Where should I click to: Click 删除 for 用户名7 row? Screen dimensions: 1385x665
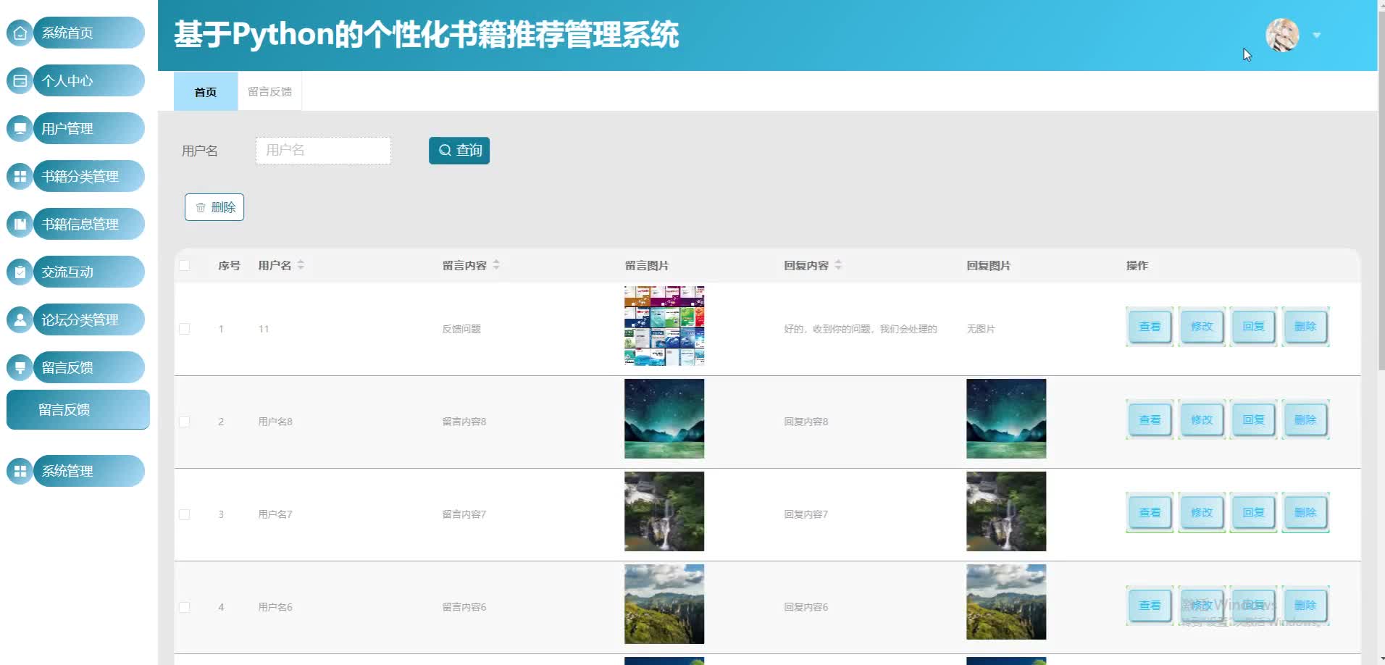1305,512
